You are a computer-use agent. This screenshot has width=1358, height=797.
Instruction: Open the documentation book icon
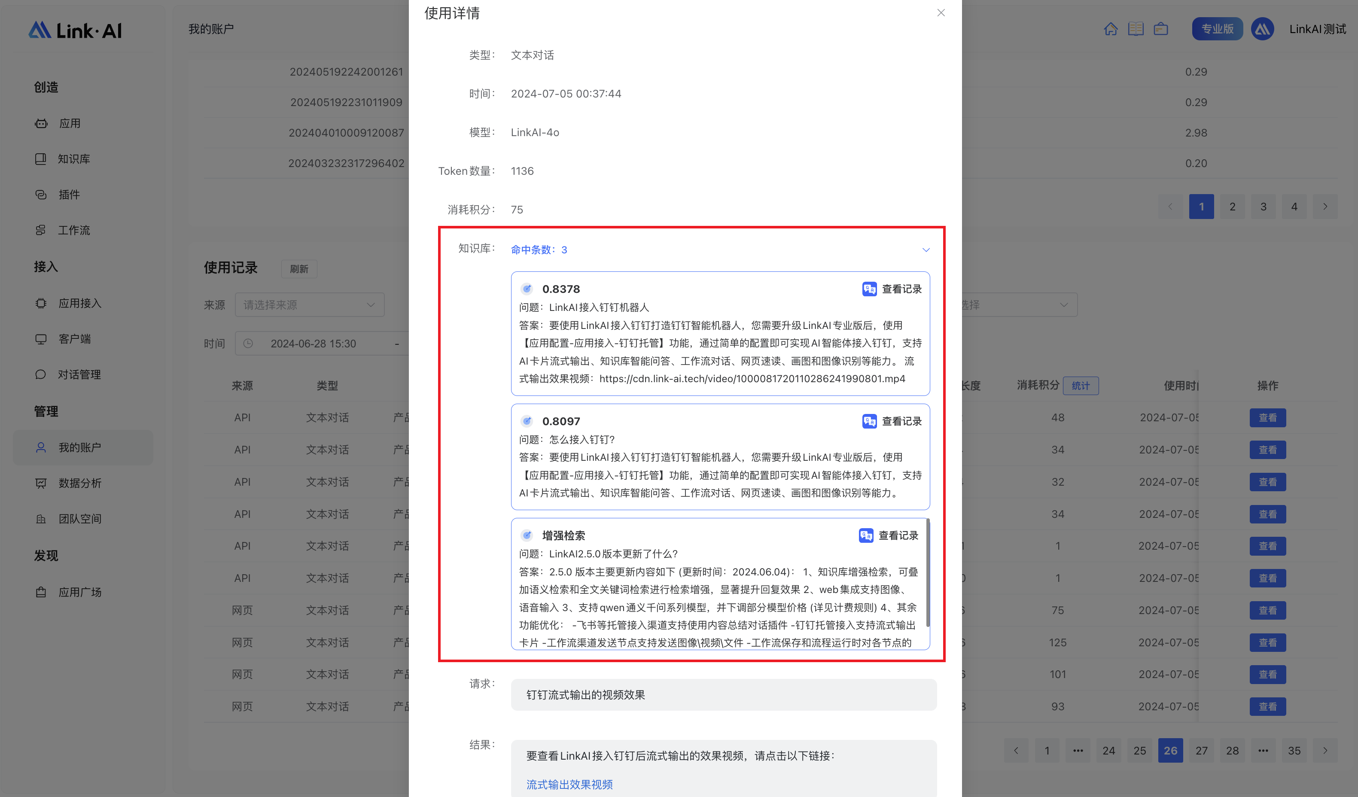pos(1136,29)
